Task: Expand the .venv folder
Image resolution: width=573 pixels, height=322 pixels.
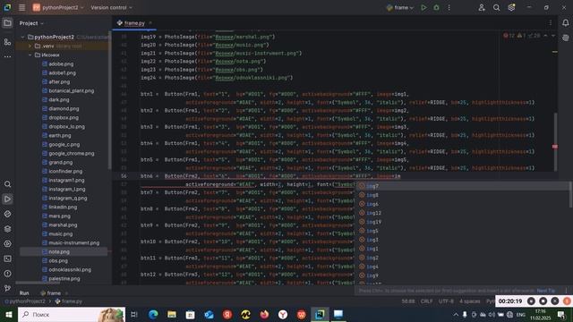Action: (x=30, y=46)
